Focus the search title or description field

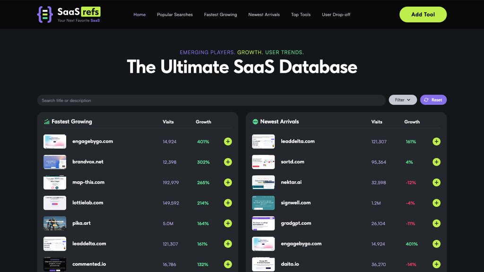coord(211,101)
